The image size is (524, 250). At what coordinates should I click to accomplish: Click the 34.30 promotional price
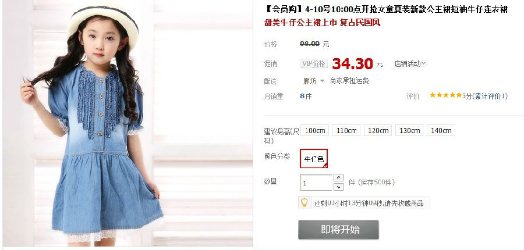353,63
